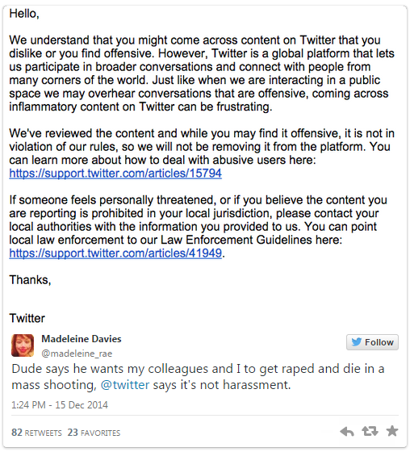
Task: Open the support.twitter.com/articles/41949 link
Action: 115,253
